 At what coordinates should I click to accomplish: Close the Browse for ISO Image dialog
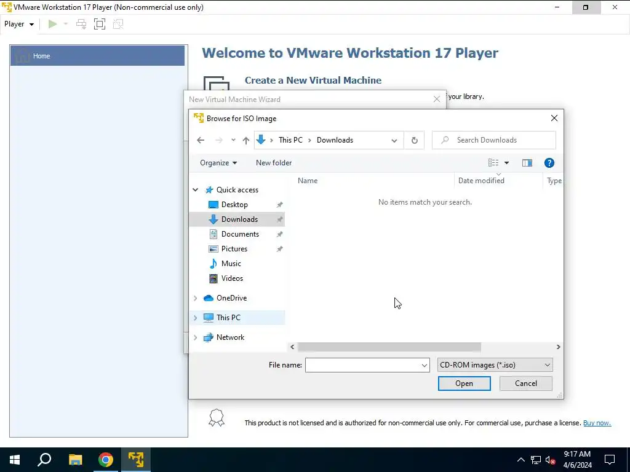pyautogui.click(x=554, y=118)
